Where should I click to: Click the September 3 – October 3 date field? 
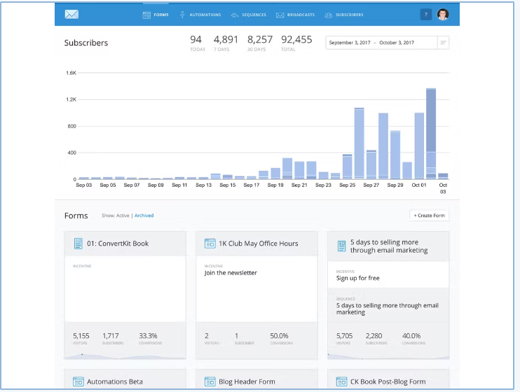[x=381, y=43]
